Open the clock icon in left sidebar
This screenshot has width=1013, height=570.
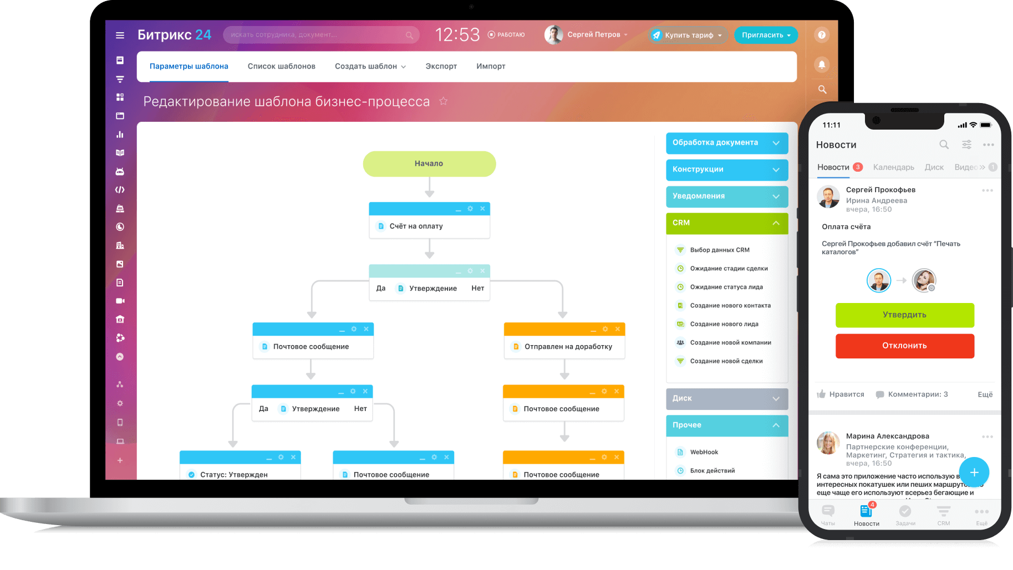120,227
